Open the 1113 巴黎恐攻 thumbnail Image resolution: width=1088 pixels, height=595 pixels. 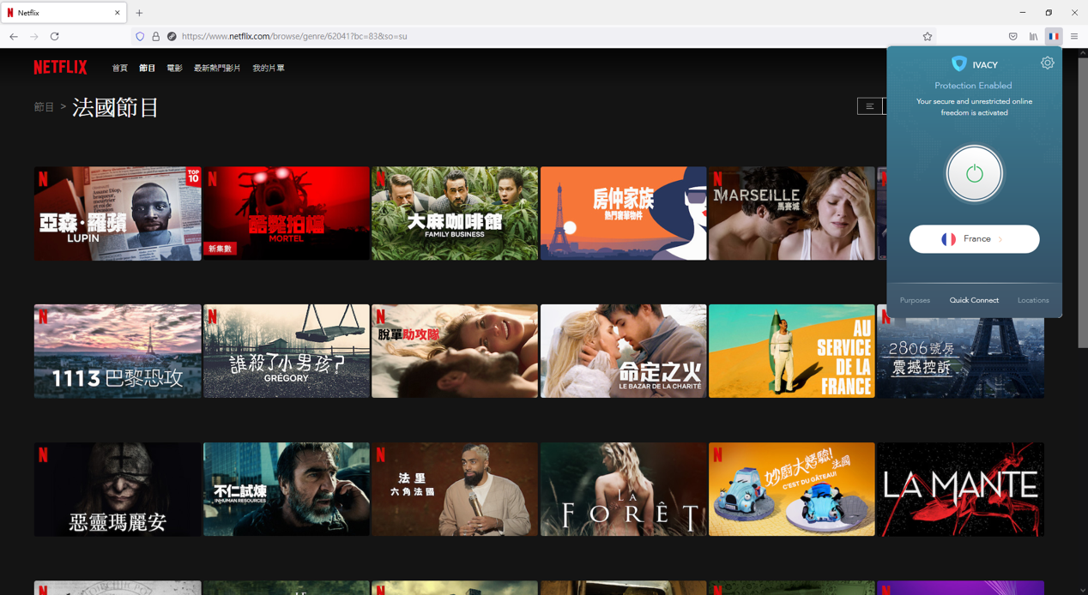click(118, 352)
